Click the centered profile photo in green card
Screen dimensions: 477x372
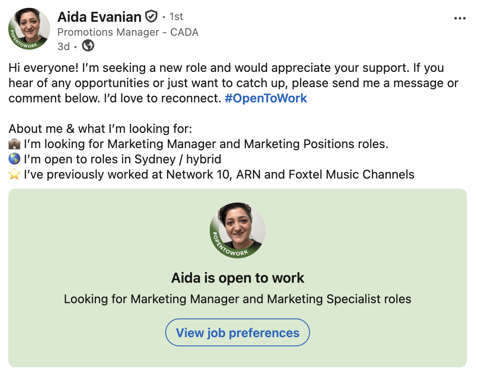[238, 230]
